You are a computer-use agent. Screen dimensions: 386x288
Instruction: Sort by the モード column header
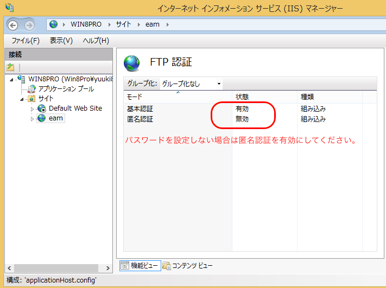coord(178,97)
